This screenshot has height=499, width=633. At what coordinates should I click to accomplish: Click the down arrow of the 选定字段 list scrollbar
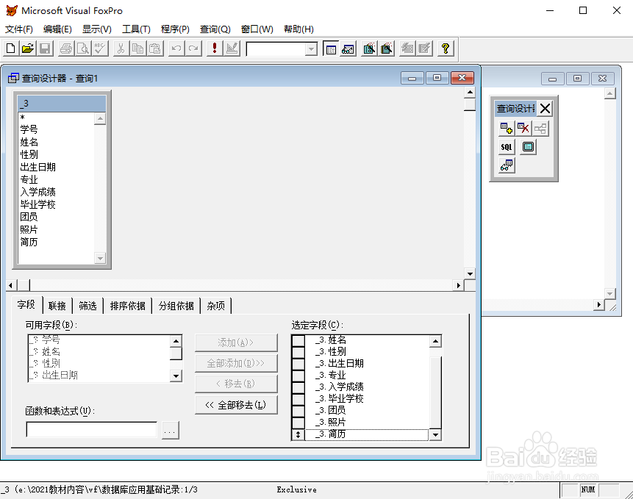point(434,435)
